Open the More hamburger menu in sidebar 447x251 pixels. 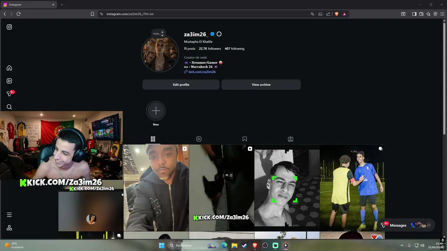click(x=9, y=215)
